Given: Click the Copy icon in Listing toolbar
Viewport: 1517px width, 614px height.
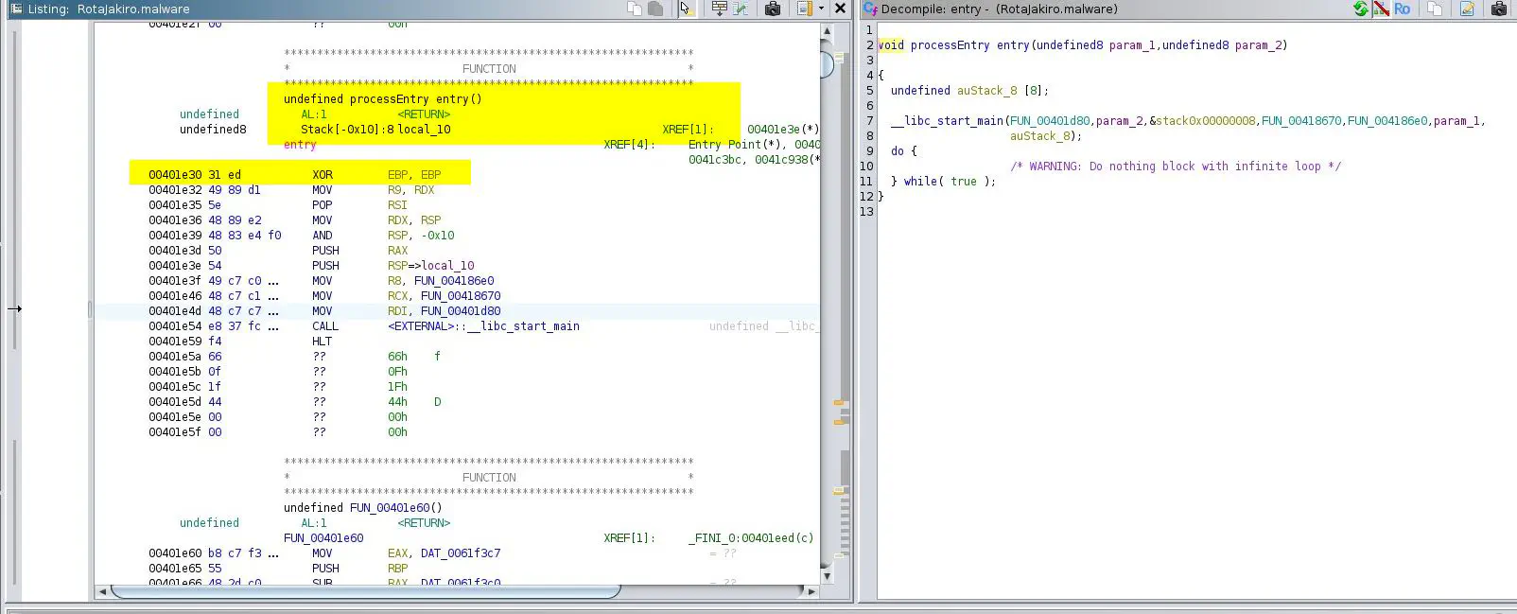Looking at the screenshot, I should click(635, 9).
